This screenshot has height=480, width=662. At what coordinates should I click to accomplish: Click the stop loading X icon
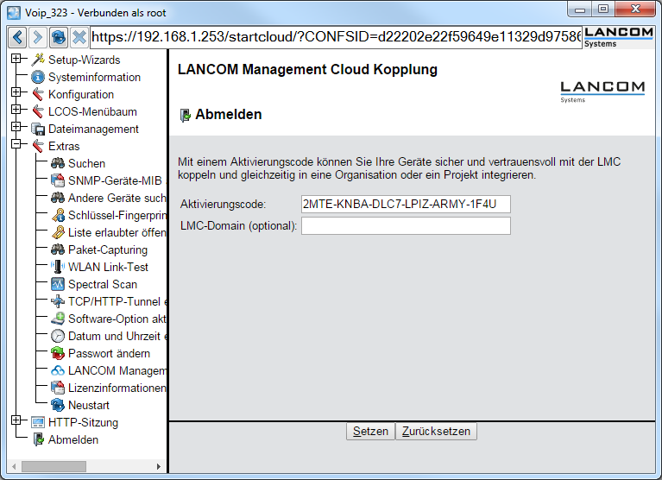point(79,38)
